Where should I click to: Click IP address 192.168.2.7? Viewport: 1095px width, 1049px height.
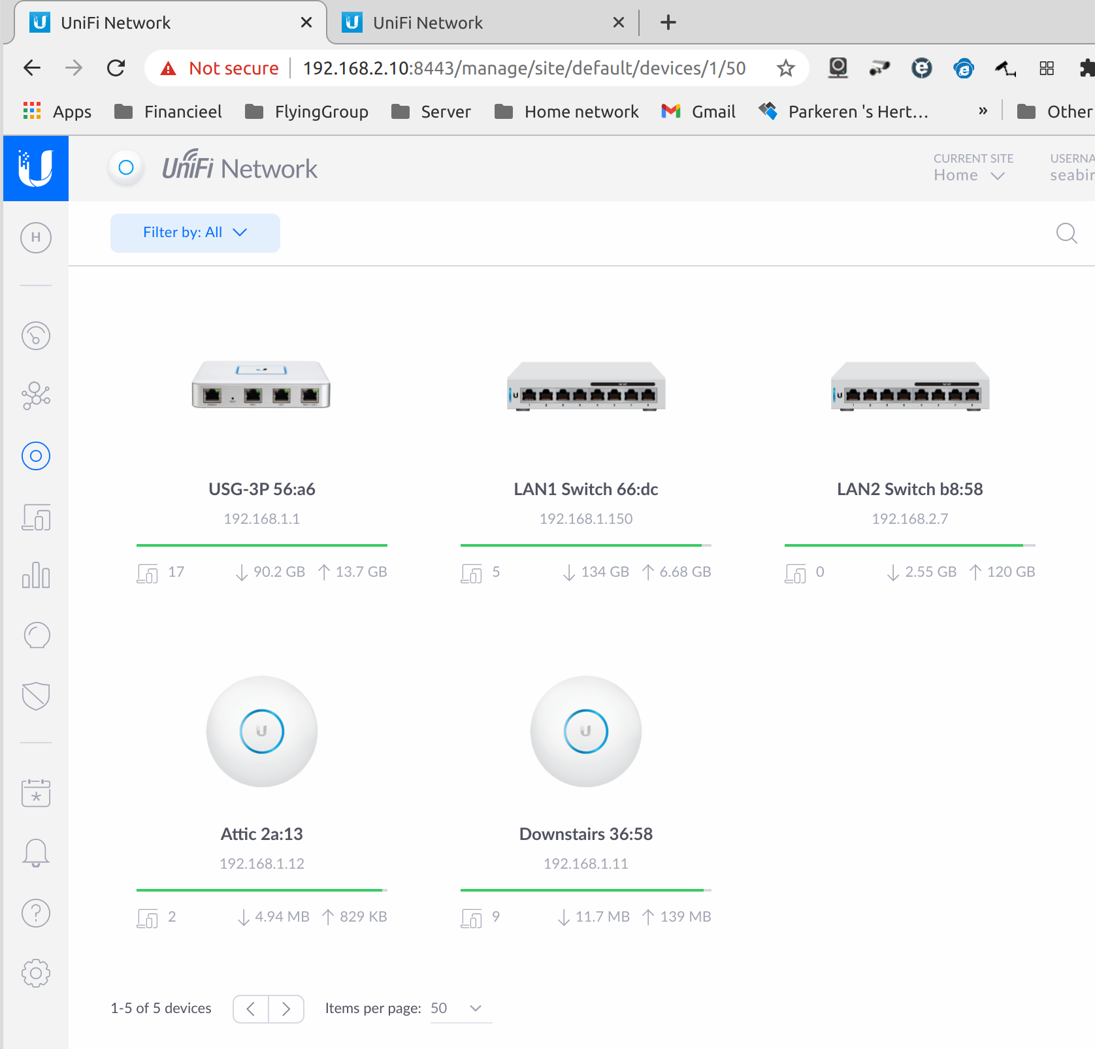tap(910, 519)
